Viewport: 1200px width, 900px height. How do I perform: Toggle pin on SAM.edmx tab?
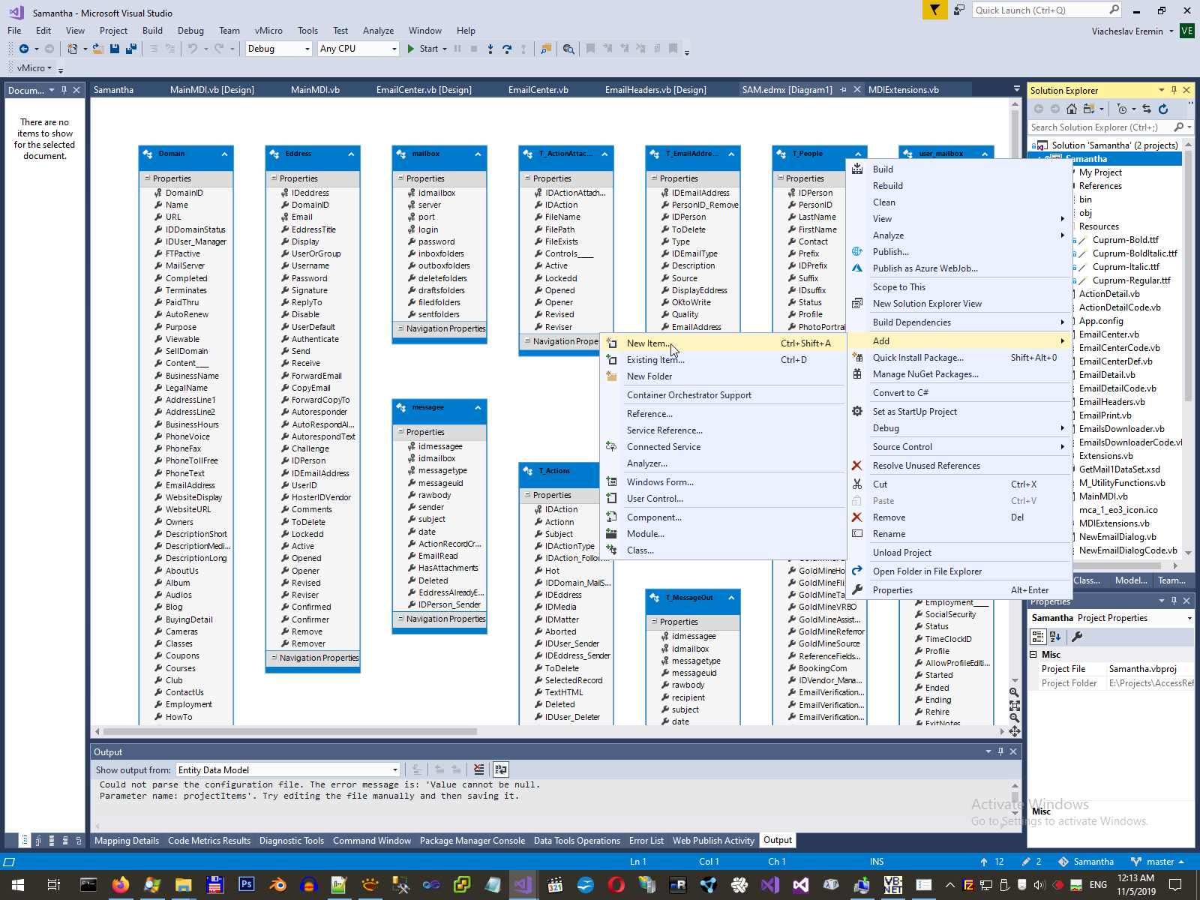click(x=843, y=90)
